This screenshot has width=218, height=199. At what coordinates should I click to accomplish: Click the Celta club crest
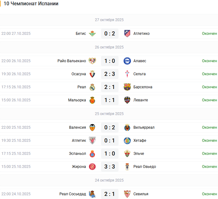coord(127,74)
